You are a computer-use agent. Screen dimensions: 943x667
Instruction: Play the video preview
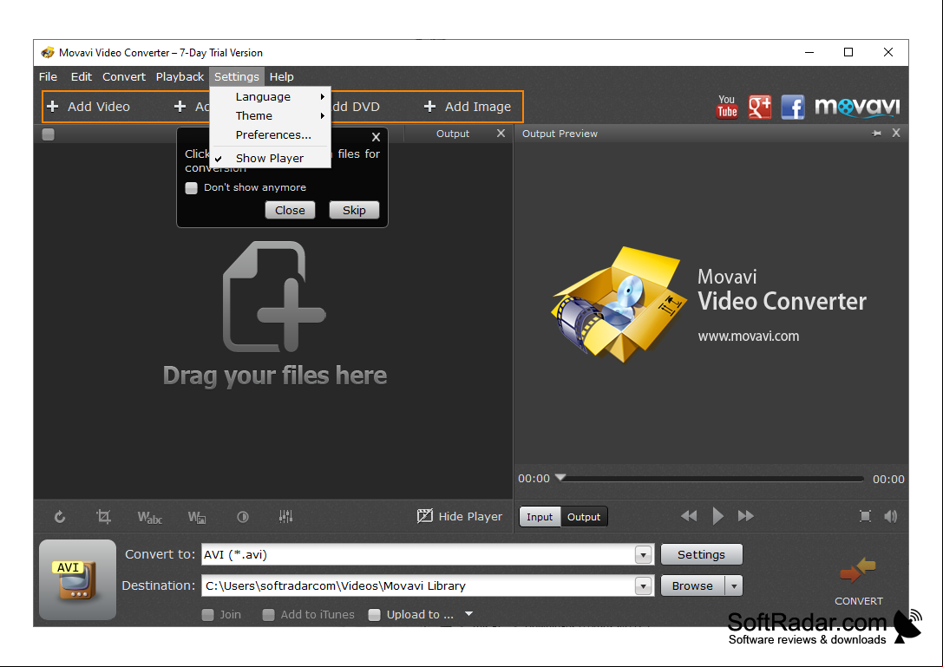pos(717,515)
